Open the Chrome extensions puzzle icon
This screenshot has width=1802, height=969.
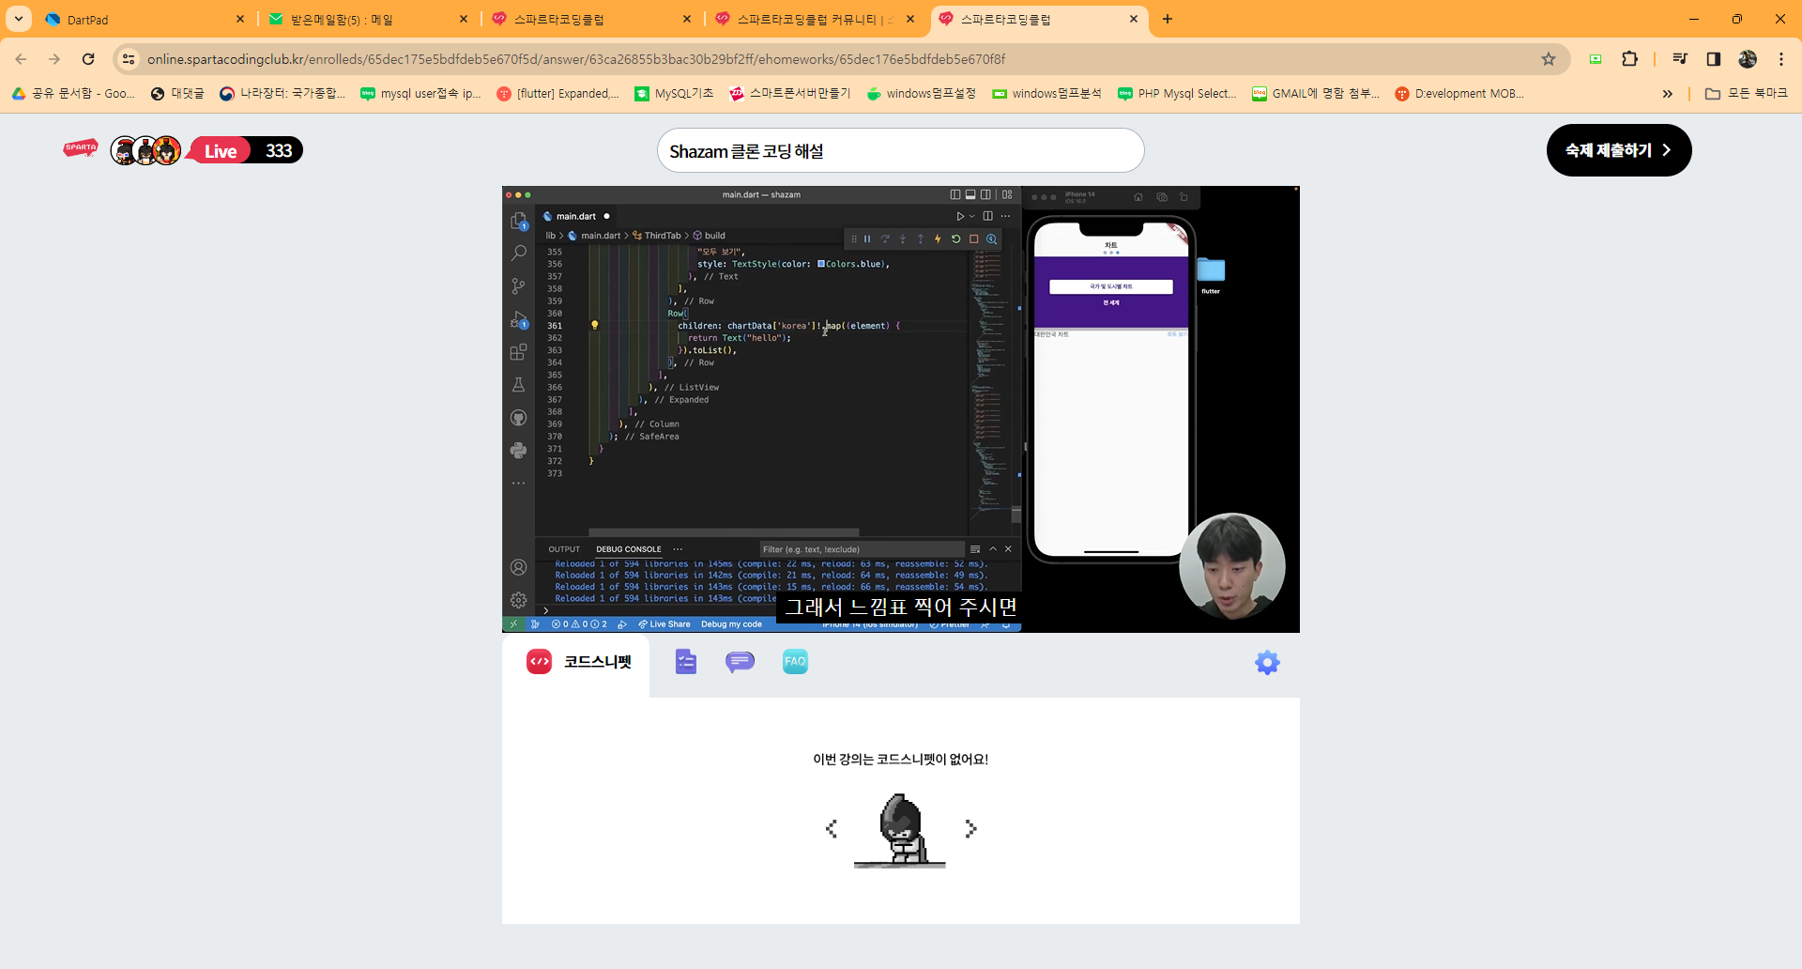click(x=1630, y=59)
